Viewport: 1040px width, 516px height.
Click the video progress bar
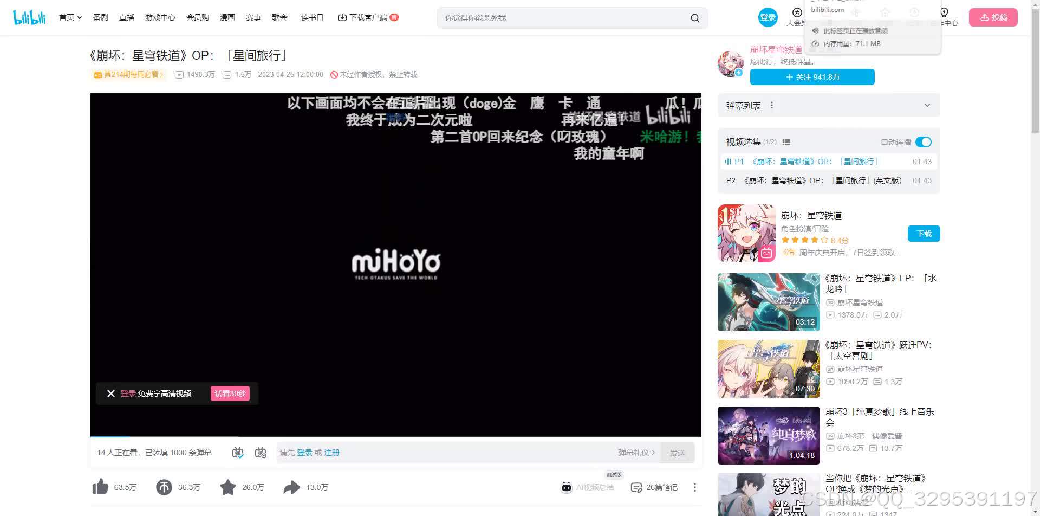(x=395, y=436)
